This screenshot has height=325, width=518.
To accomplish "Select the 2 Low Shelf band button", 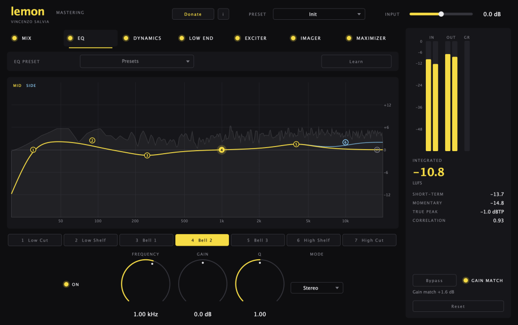I will 91,240.
